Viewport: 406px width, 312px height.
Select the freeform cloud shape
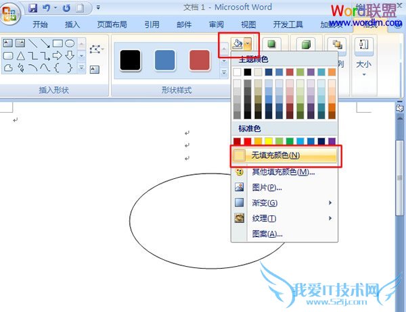(8, 68)
